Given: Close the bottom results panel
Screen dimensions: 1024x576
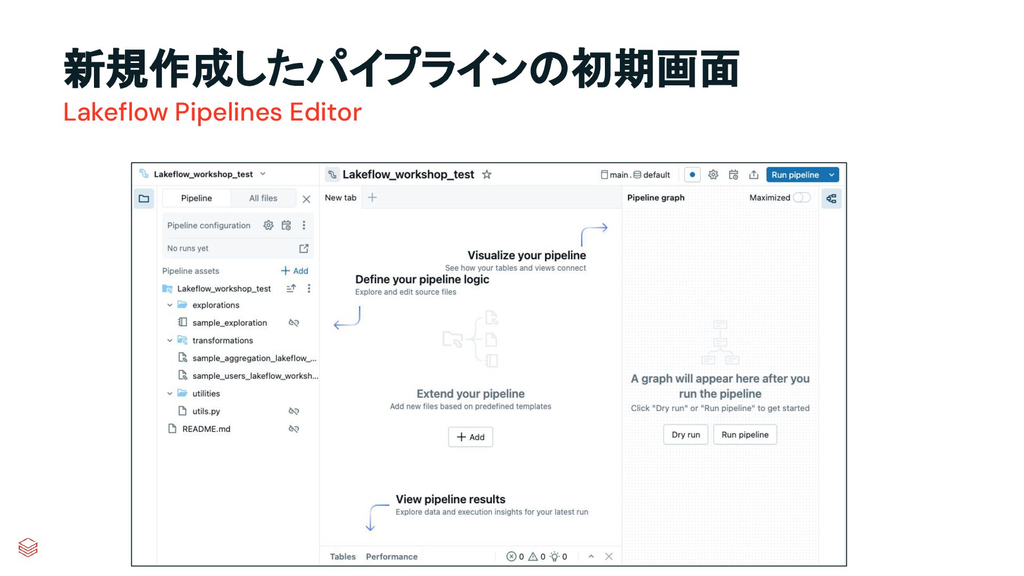Looking at the screenshot, I should pos(609,556).
